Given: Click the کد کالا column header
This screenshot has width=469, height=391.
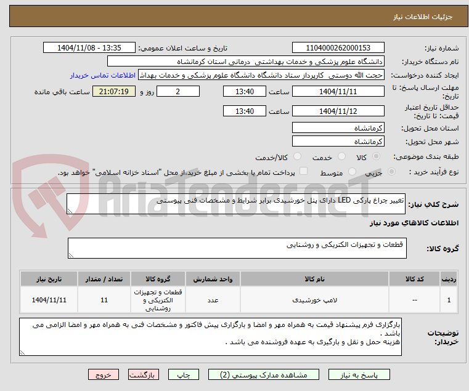Looking at the screenshot, I should pyautogui.click(x=414, y=279).
